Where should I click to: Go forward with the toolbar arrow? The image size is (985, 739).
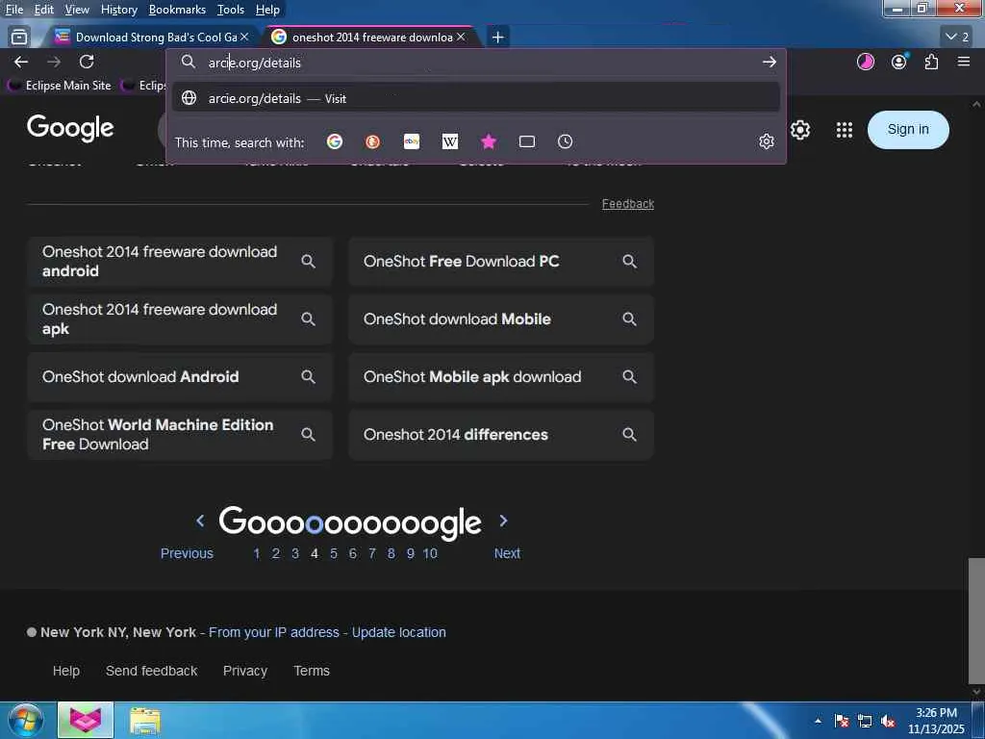54,62
